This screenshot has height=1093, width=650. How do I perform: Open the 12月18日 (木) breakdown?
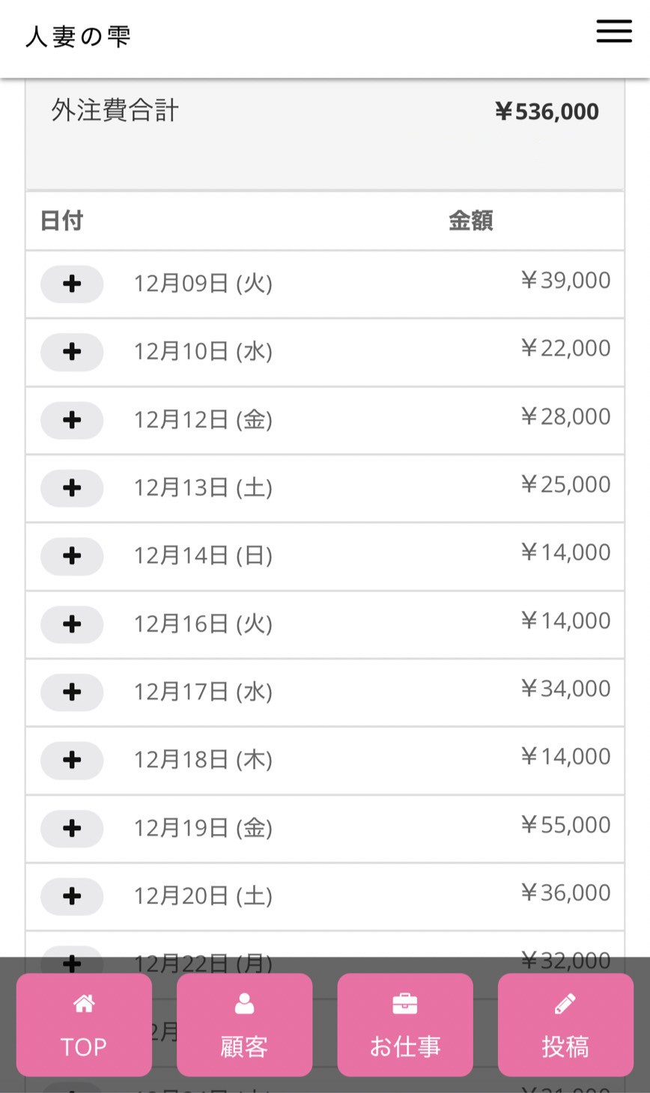coord(72,761)
